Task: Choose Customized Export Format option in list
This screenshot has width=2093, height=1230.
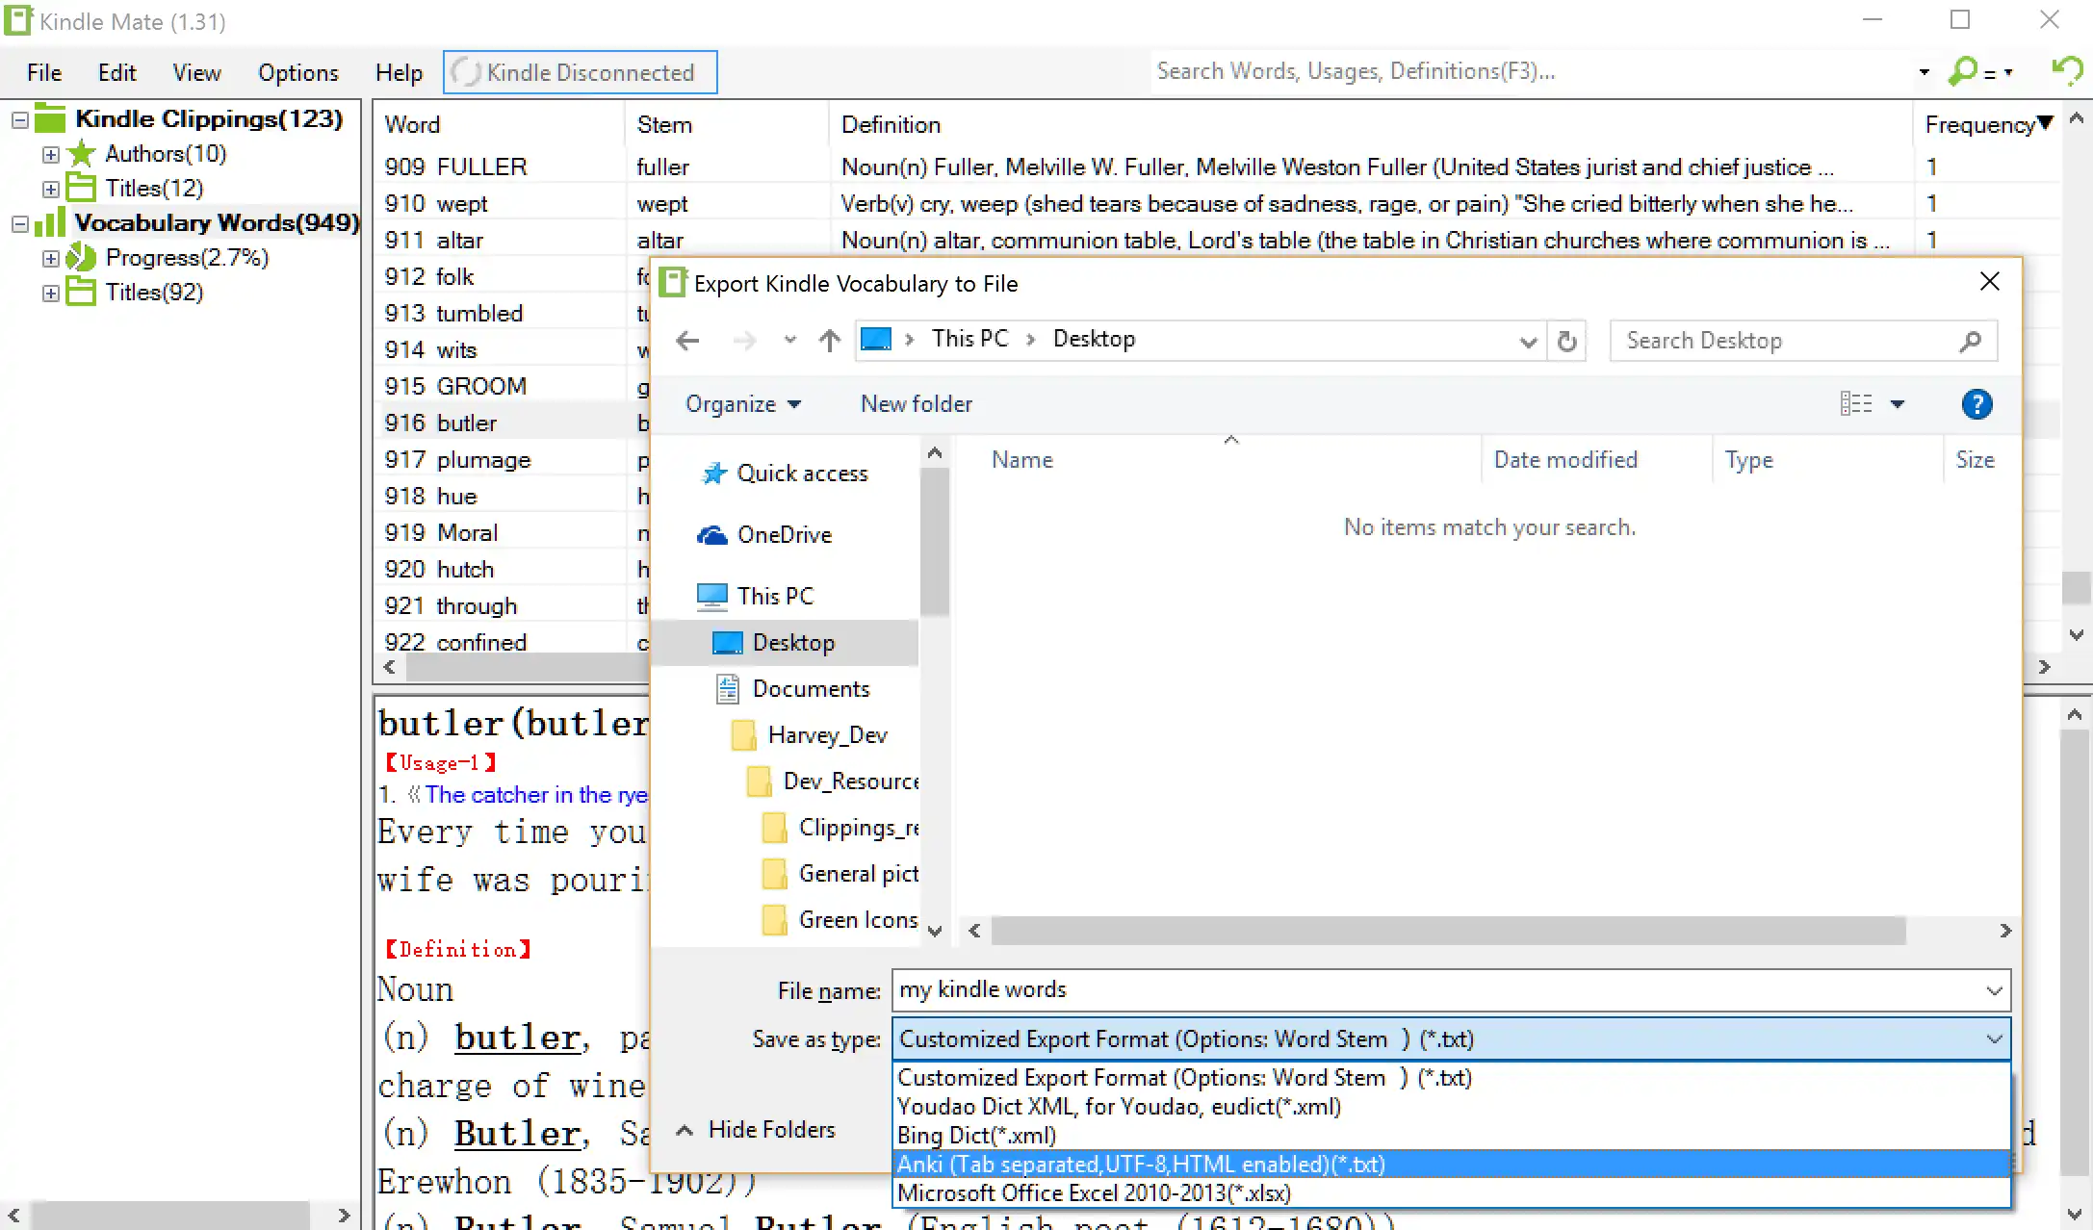Action: [1452, 1078]
